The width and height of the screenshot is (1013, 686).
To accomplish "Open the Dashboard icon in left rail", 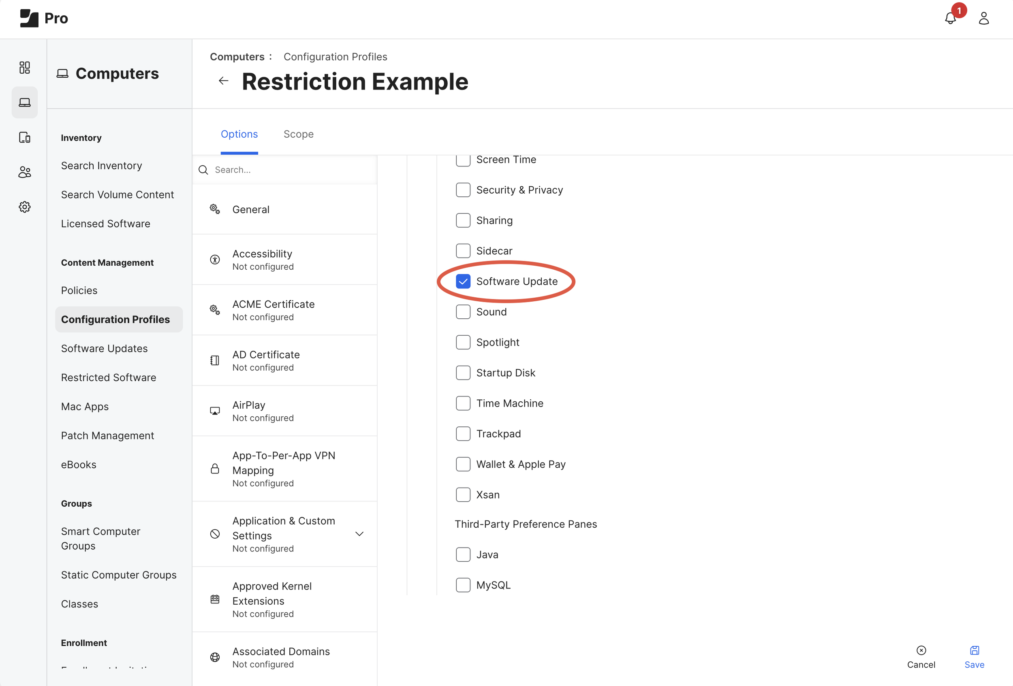I will coord(24,68).
